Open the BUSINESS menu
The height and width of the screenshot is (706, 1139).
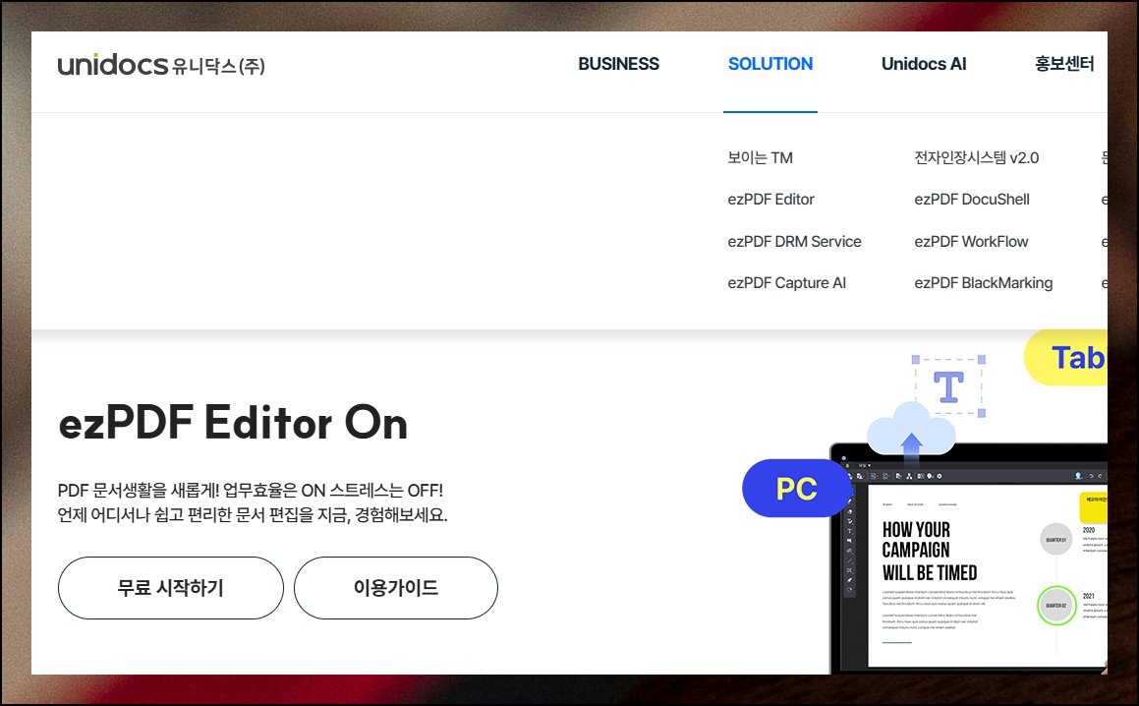click(618, 64)
